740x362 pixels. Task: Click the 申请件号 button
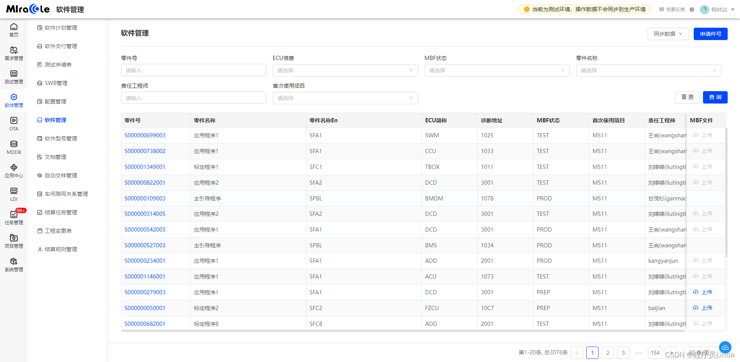(710, 34)
